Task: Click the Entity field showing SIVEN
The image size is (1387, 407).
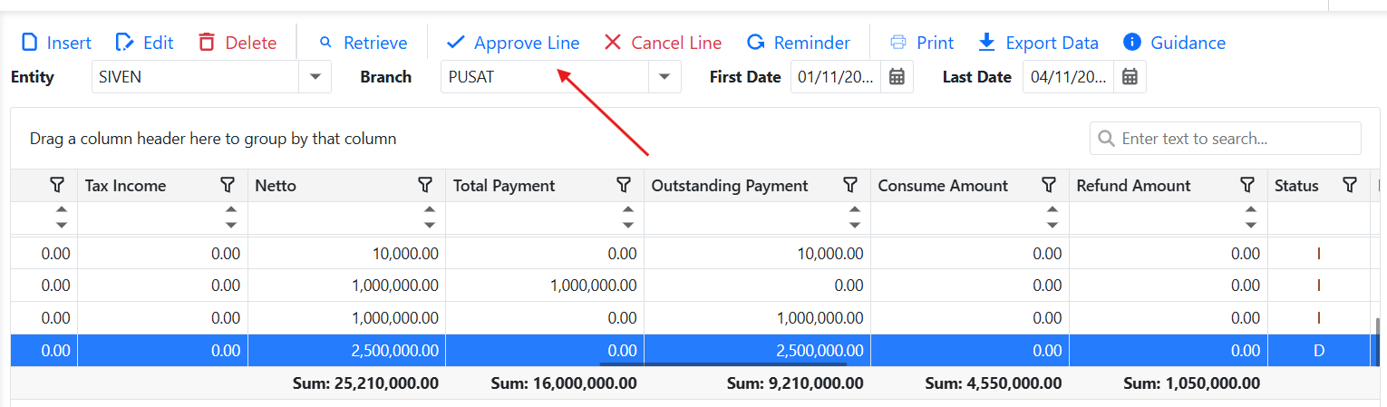Action: tap(196, 77)
